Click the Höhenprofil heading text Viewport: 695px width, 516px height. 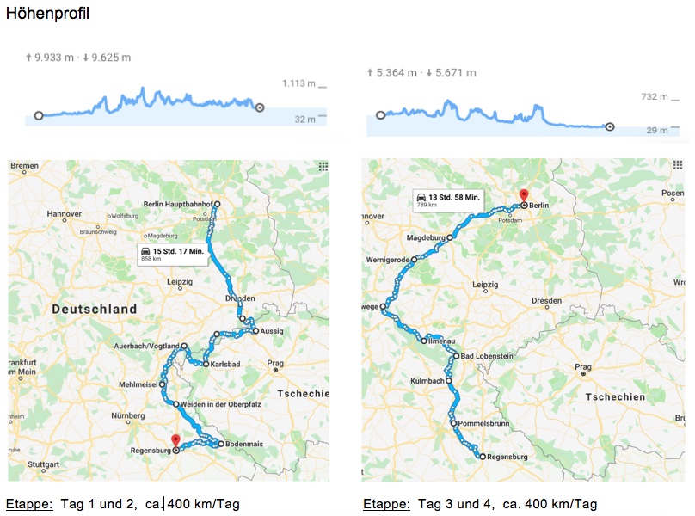(47, 14)
